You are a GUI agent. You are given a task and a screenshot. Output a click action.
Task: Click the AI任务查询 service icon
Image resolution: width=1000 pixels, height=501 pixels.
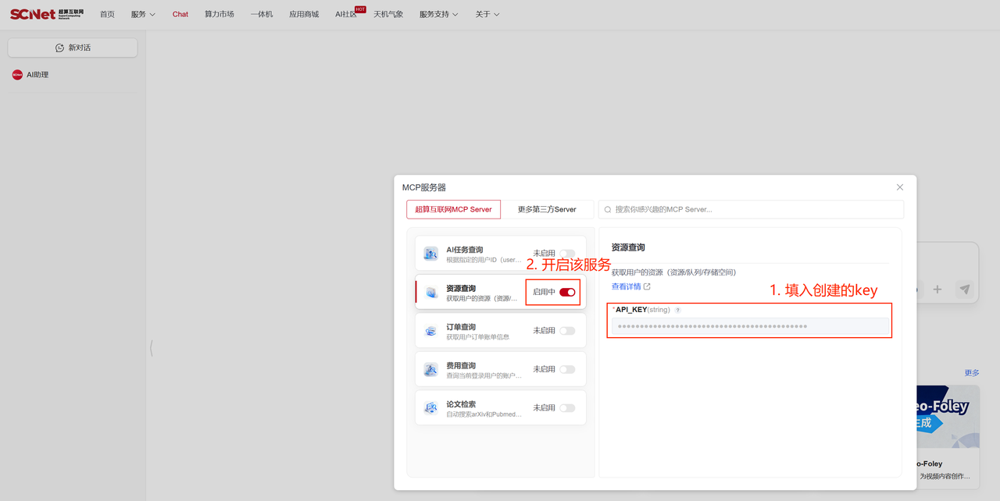(430, 254)
